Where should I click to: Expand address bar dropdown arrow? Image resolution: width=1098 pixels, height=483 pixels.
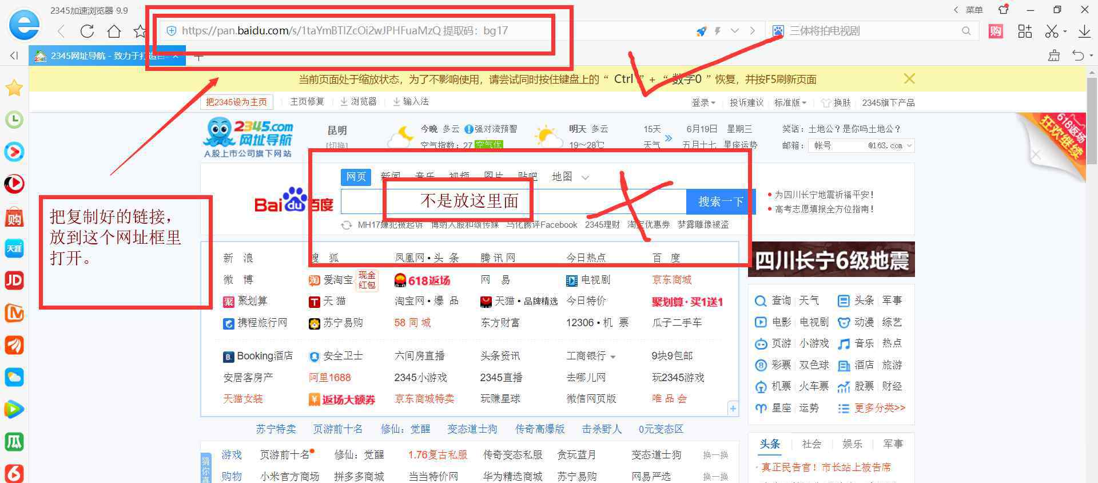pyautogui.click(x=735, y=31)
